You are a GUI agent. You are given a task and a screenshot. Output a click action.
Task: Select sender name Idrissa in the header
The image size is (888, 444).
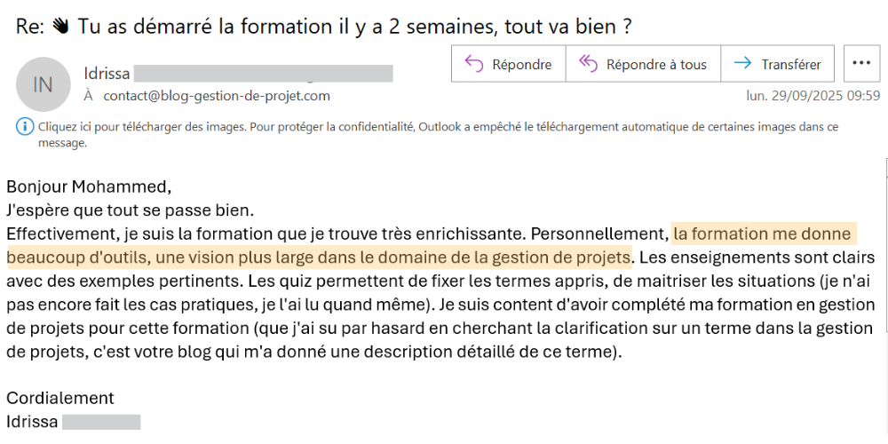[107, 73]
